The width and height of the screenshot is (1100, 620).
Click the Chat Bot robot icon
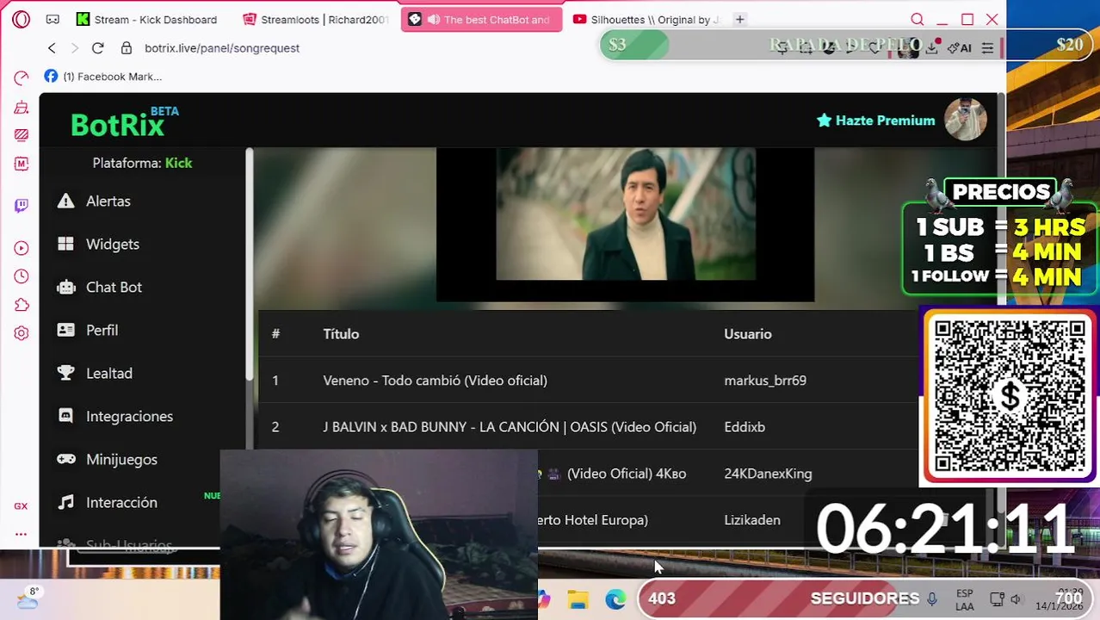(x=65, y=287)
